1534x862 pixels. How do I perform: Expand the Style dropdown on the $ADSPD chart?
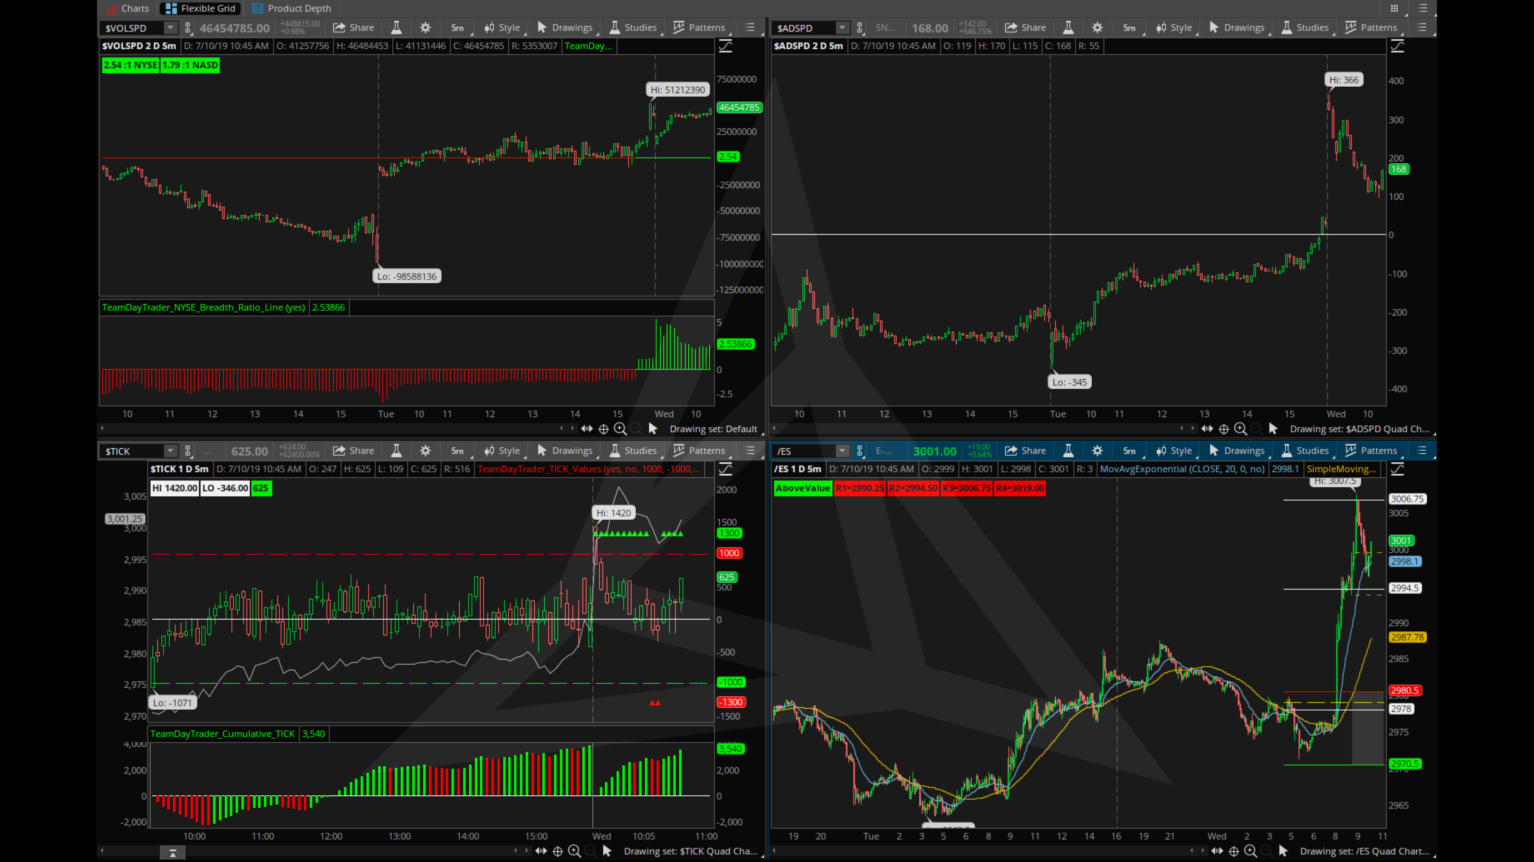click(x=1174, y=28)
